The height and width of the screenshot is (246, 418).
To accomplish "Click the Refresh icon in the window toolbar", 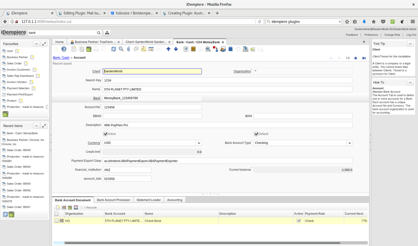I will tap(113, 49).
